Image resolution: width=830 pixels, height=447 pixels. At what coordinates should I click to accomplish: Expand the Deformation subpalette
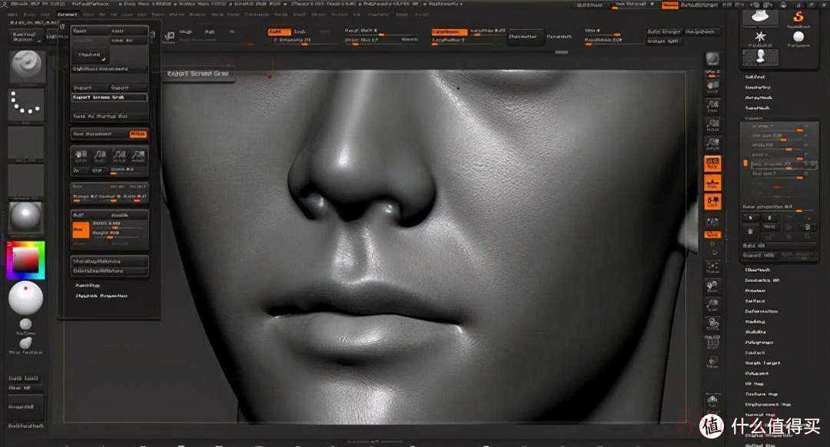point(761,312)
